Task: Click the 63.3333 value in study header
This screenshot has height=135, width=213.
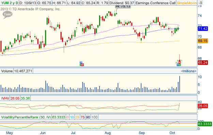Action: pyautogui.click(x=59, y=117)
